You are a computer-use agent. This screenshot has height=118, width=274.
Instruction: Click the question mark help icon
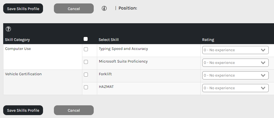(8, 29)
